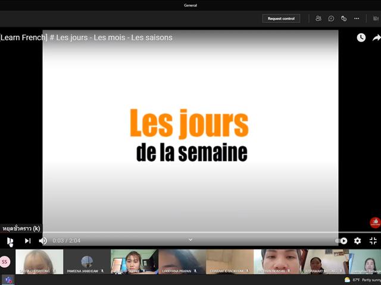Viewport: 381px width, 285px height.
Task: Click the video progress bar
Action: (190, 232)
